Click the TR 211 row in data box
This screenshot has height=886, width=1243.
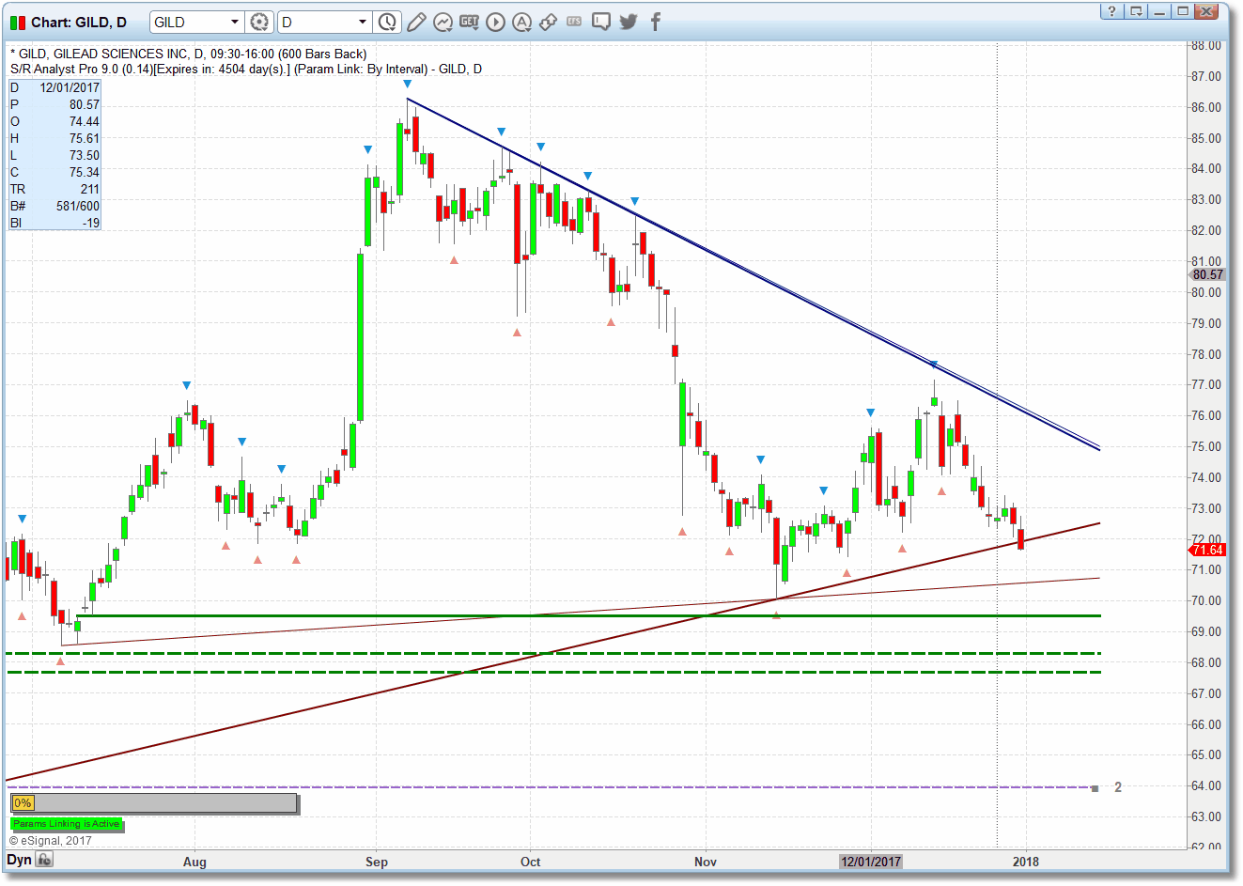(54, 189)
